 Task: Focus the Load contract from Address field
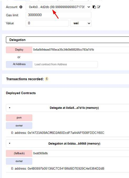coord(65,64)
